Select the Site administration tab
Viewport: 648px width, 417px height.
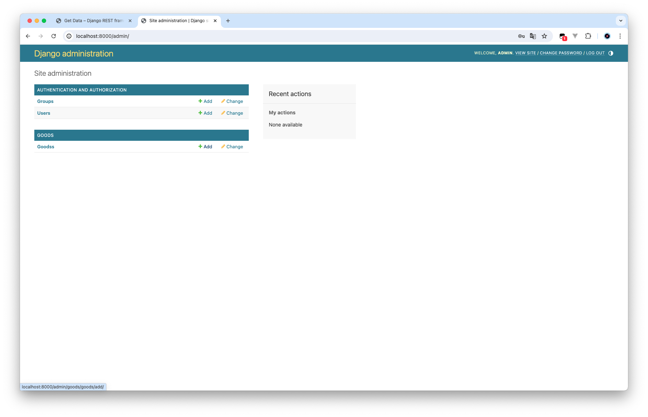pos(178,21)
